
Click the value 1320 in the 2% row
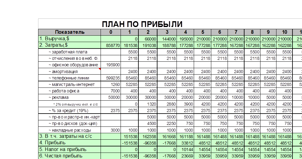tap(148, 104)
